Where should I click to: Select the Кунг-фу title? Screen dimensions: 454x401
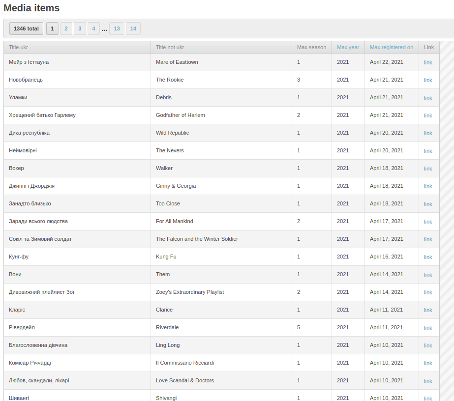click(19, 257)
